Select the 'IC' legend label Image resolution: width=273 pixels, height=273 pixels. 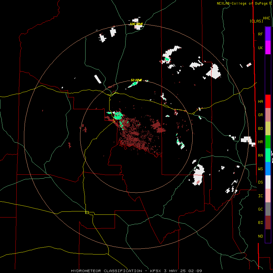point(260,196)
